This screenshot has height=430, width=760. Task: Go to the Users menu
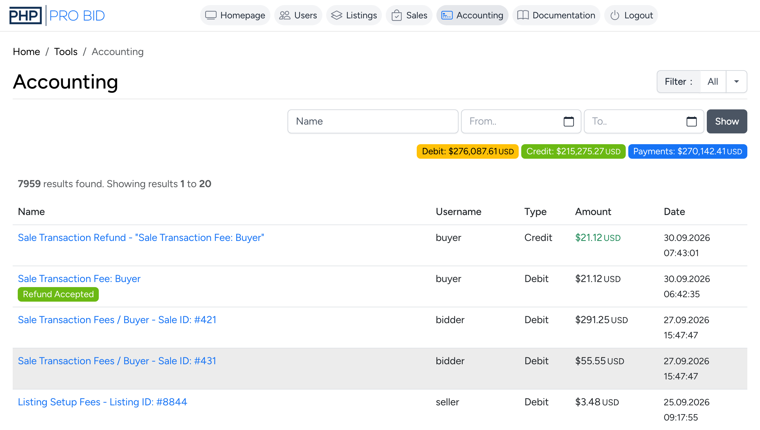point(298,15)
